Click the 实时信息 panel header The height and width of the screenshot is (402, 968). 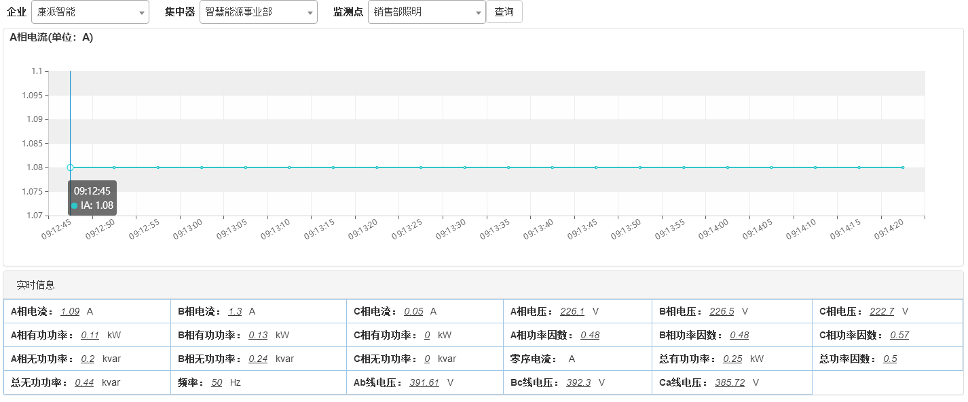coord(36,285)
